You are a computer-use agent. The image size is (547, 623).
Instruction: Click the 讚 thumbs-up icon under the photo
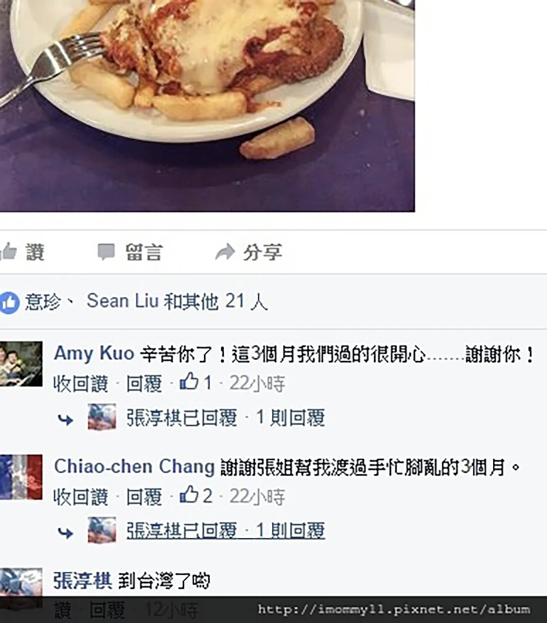(8, 251)
